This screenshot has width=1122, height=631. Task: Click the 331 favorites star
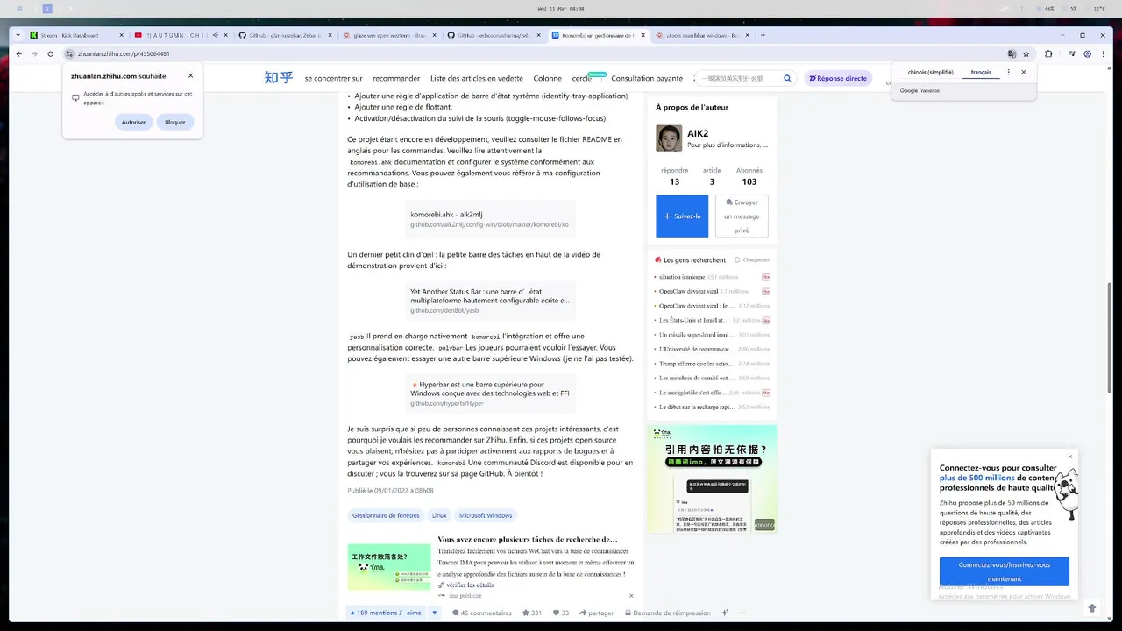532,613
